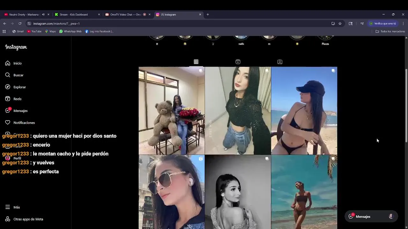Open beach post with black cap
Image resolution: width=408 pixels, height=229 pixels.
304,111
